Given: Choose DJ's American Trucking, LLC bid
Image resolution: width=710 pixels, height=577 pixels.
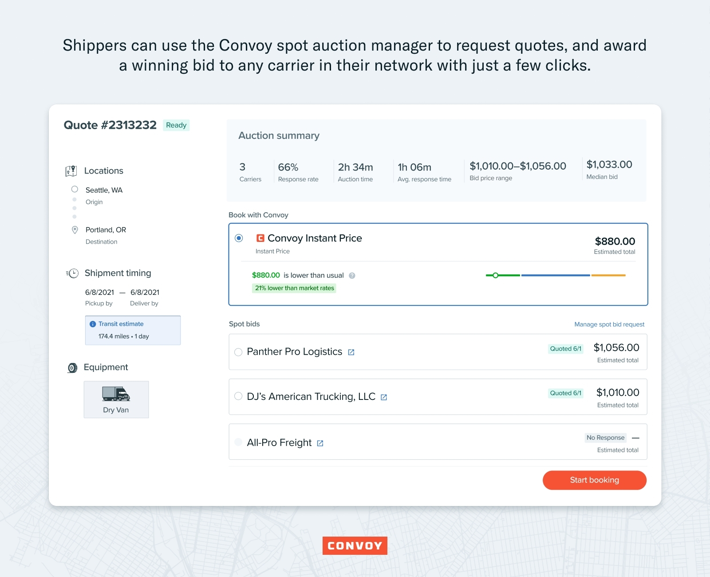Looking at the screenshot, I should 238,397.
